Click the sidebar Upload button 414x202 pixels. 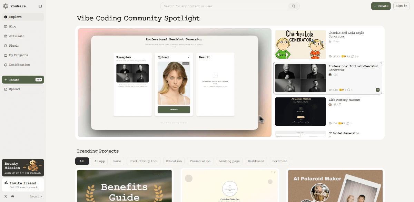click(23, 89)
